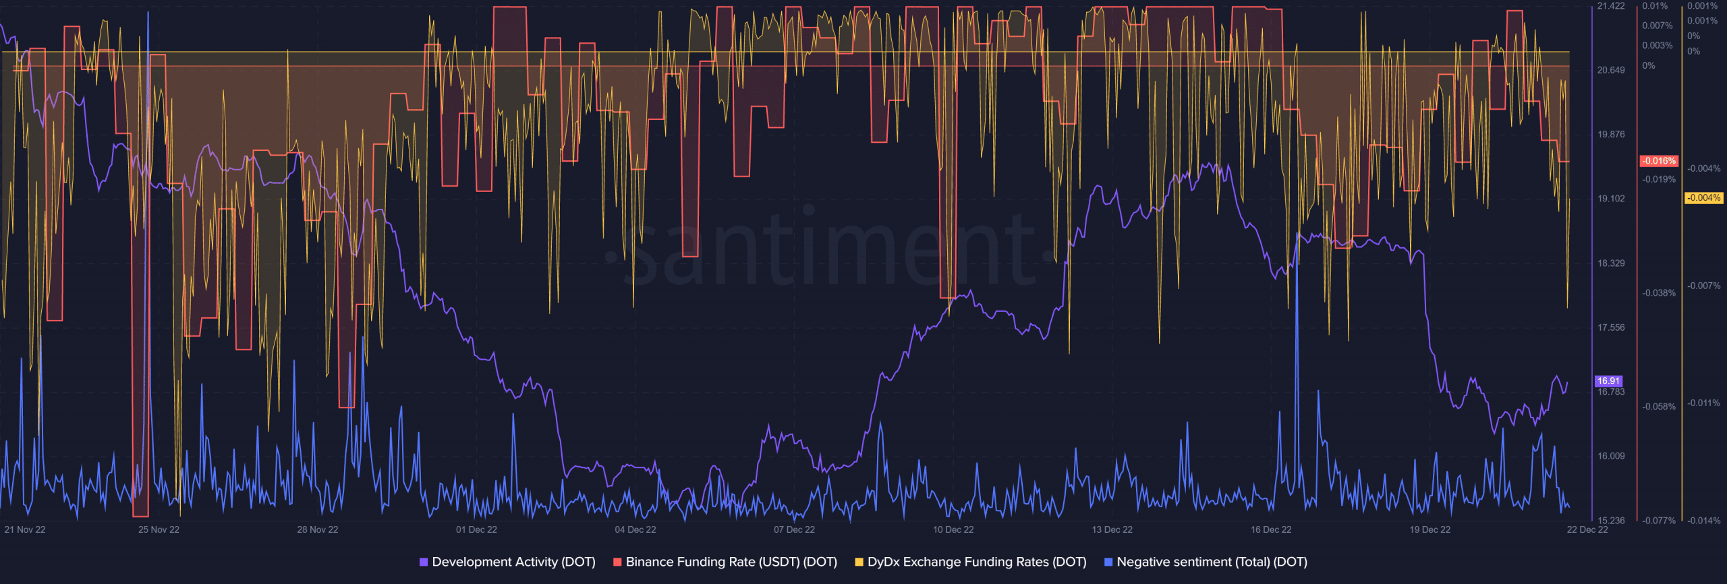The width and height of the screenshot is (1727, 584).
Task: Click the -0.011% DyDx axis label
Action: coord(1704,403)
